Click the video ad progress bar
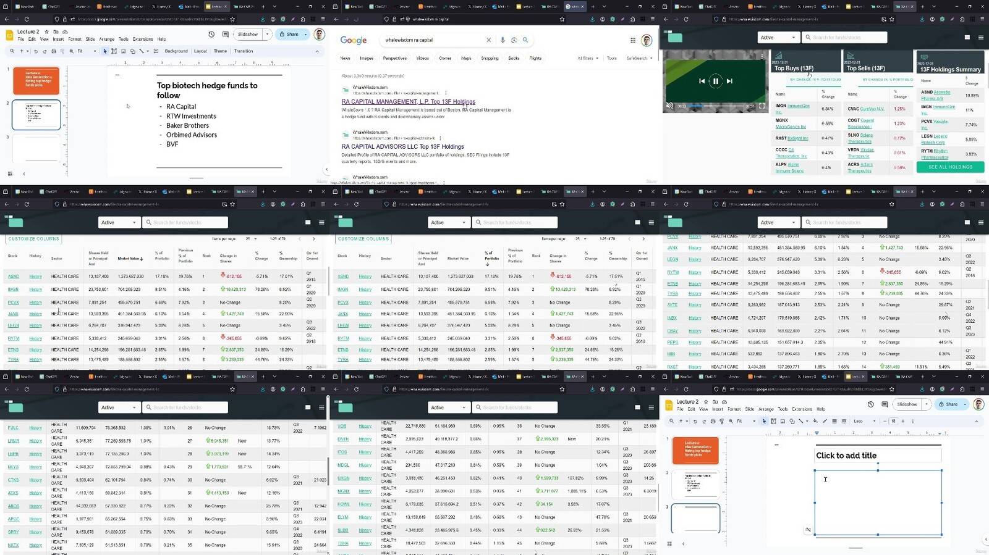The width and height of the screenshot is (989, 555). click(715, 106)
